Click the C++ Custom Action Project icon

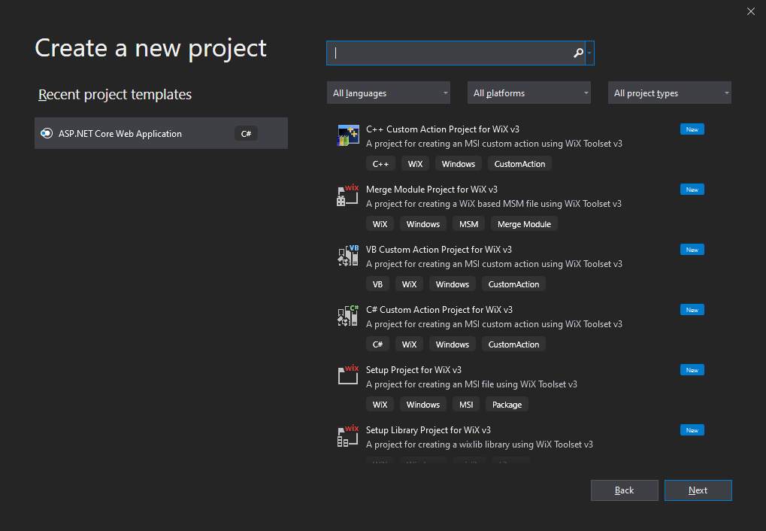(x=347, y=135)
